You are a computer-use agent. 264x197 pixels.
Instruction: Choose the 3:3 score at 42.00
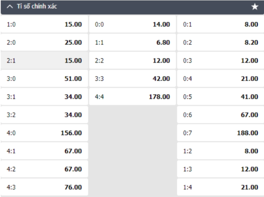pyautogui.click(x=133, y=79)
